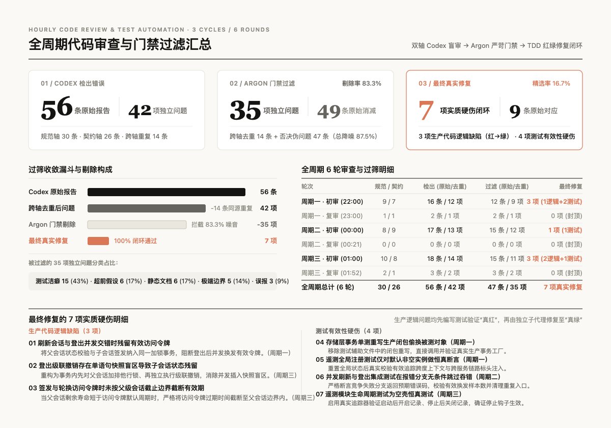Click the "过筛收敛漏斗与剔除构成" section heading

[x=71, y=170]
